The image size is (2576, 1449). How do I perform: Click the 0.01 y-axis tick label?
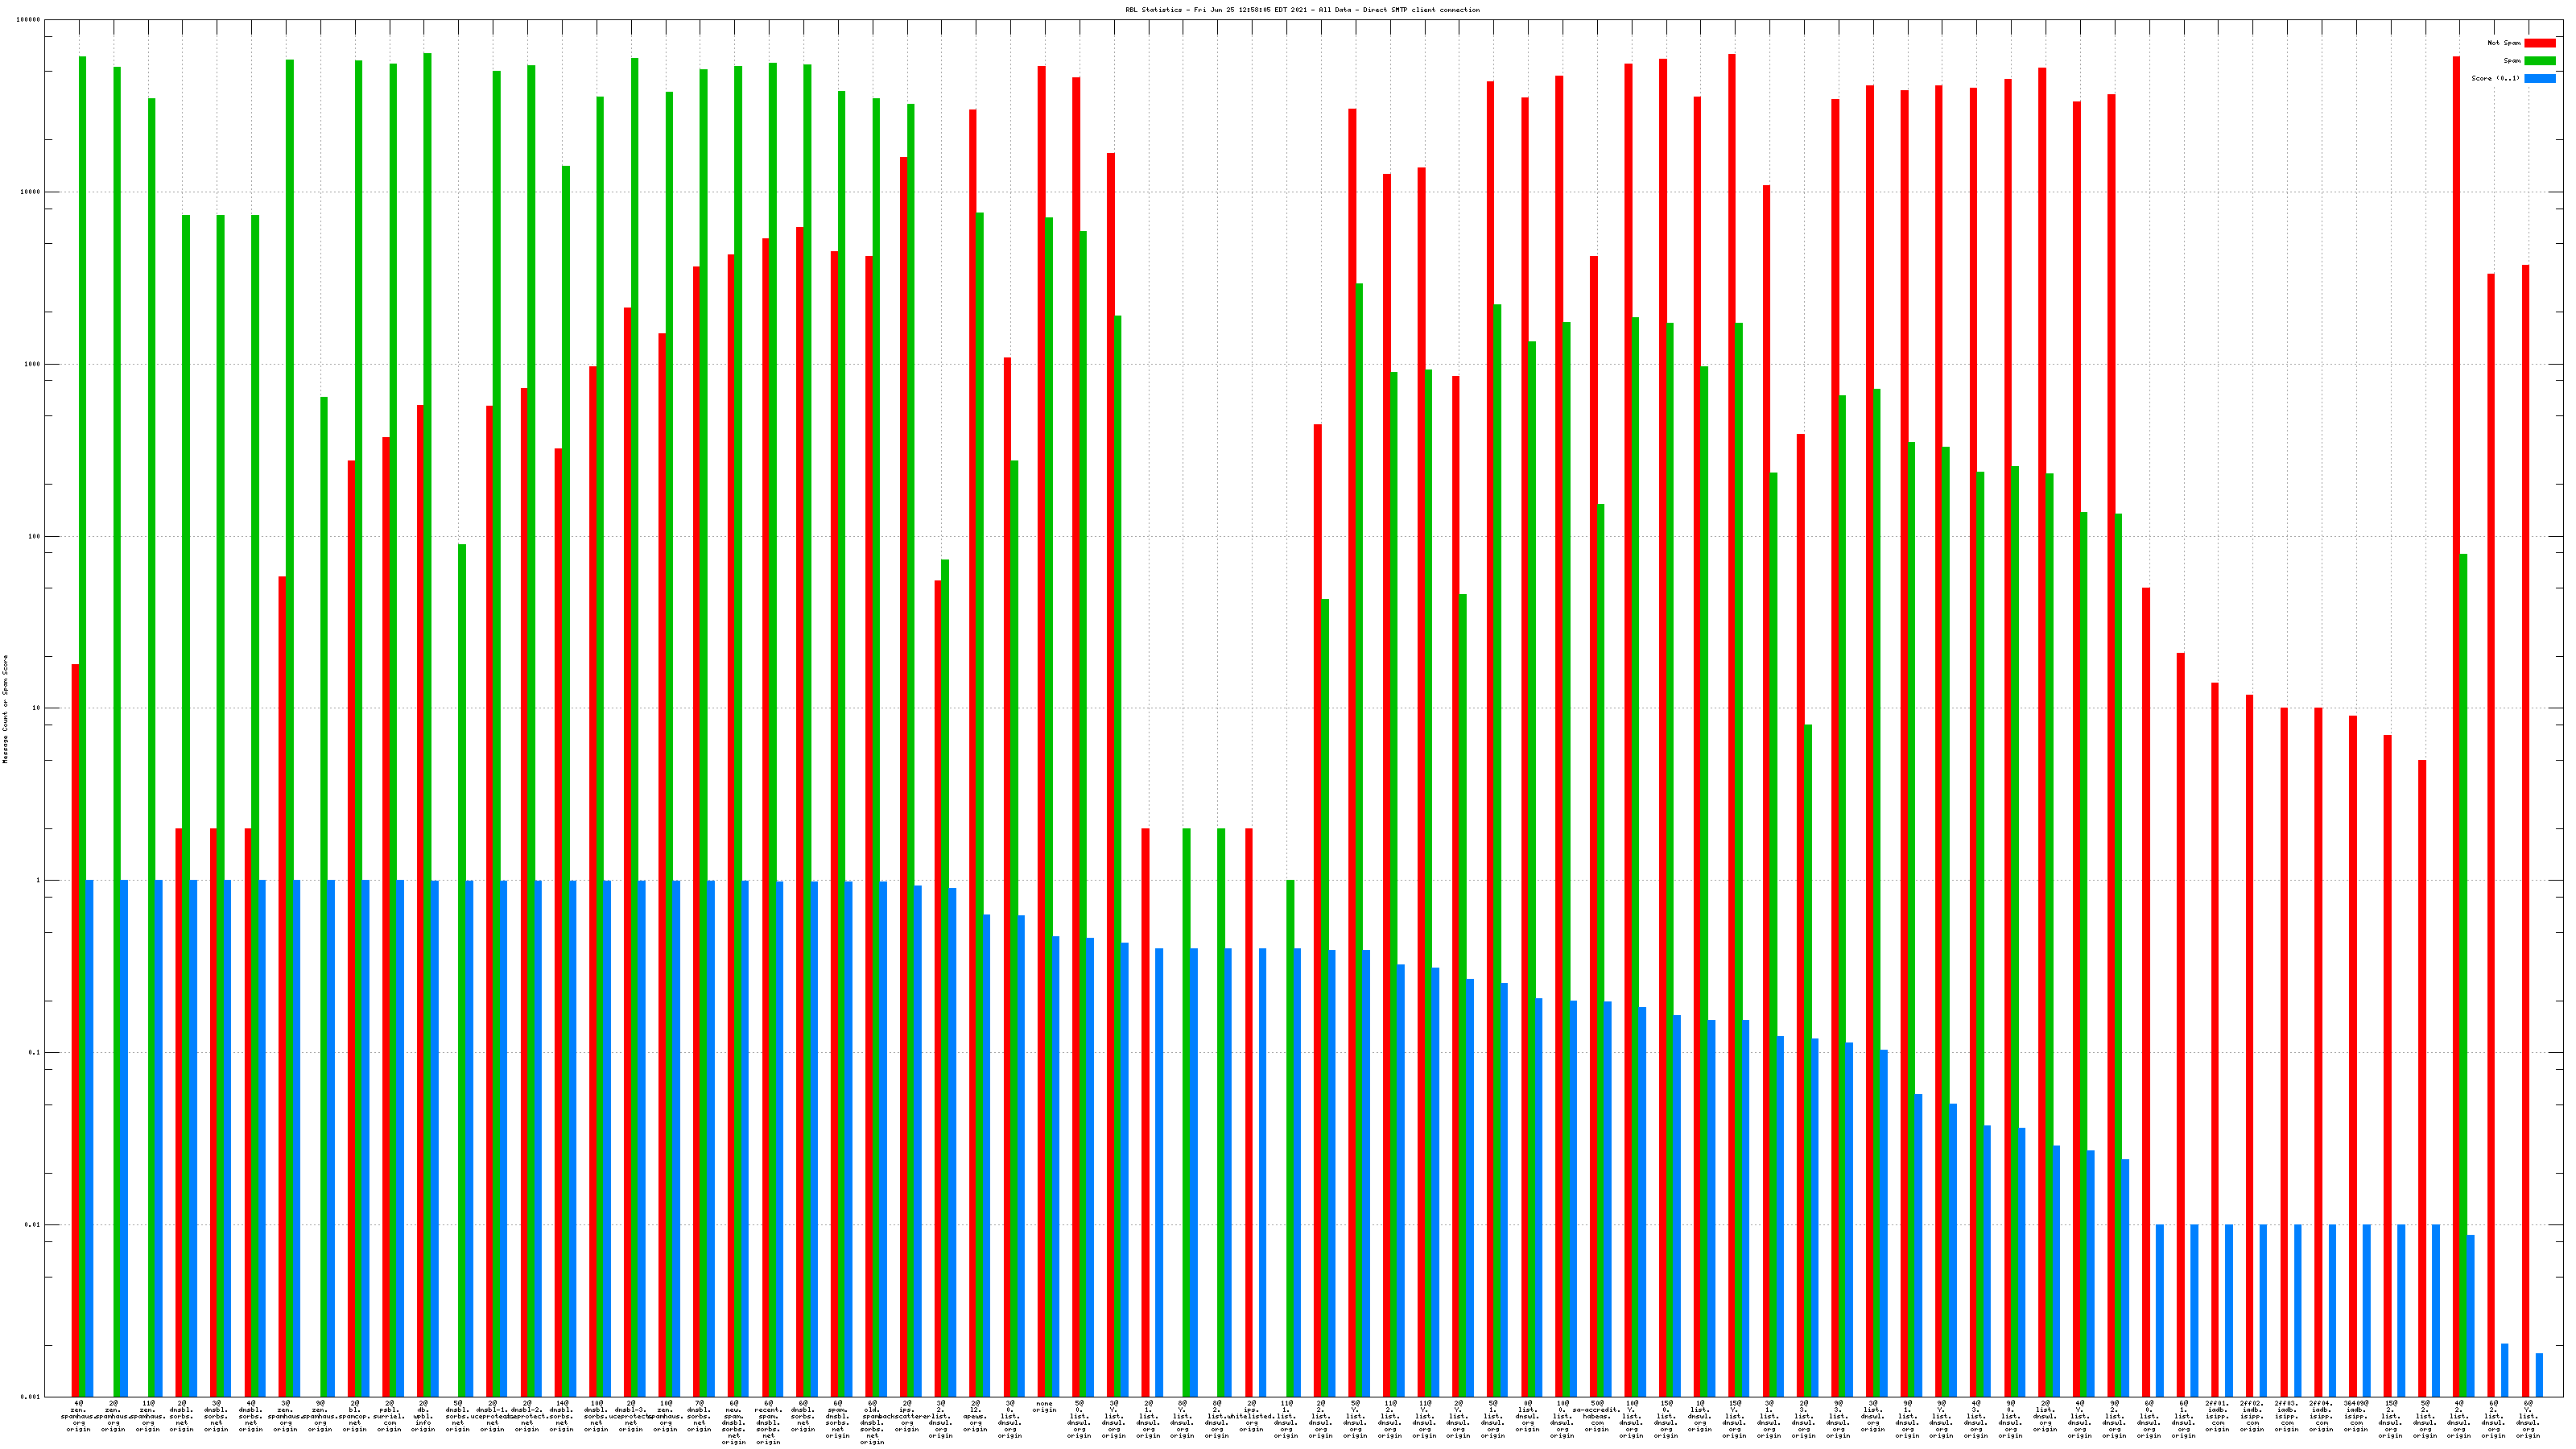[33, 1225]
